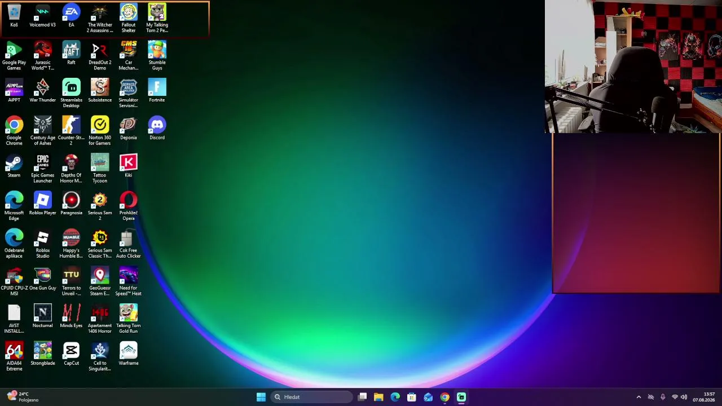Select the Strongblade desktop icon
The width and height of the screenshot is (722, 406).
click(43, 355)
